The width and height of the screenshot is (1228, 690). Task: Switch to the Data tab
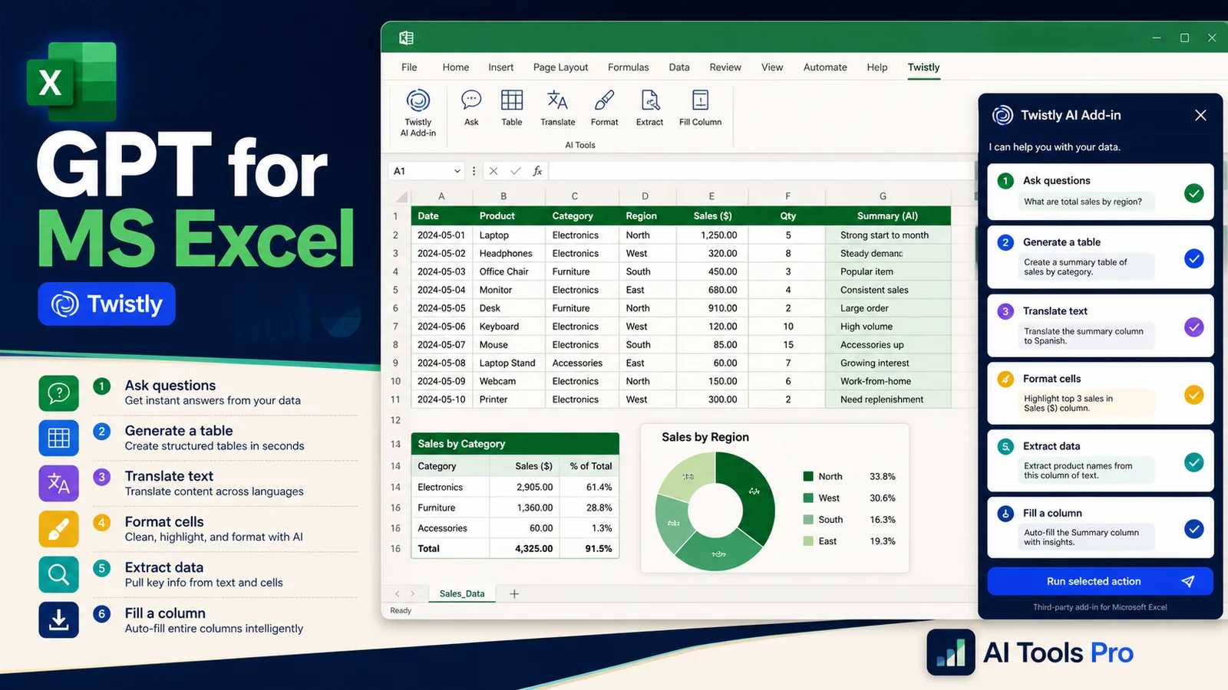678,67
